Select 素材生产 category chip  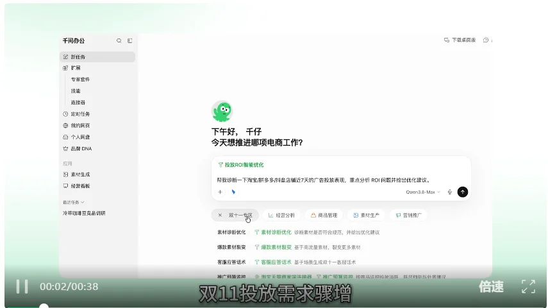pos(366,215)
